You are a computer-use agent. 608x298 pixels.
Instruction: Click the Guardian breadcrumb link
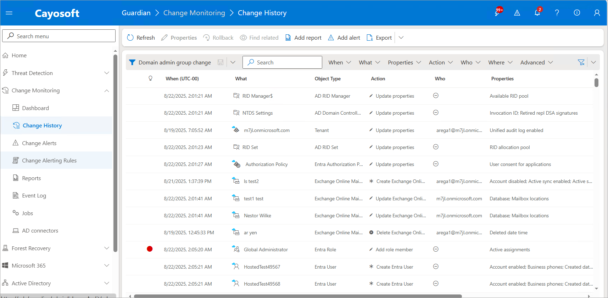(136, 13)
